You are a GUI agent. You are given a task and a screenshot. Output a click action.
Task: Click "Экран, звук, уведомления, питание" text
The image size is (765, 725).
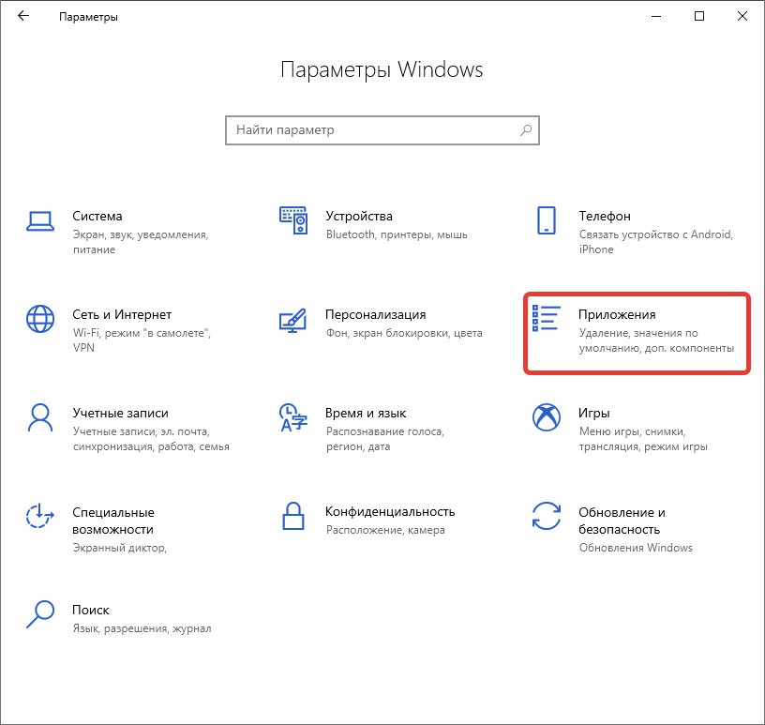[x=141, y=242]
